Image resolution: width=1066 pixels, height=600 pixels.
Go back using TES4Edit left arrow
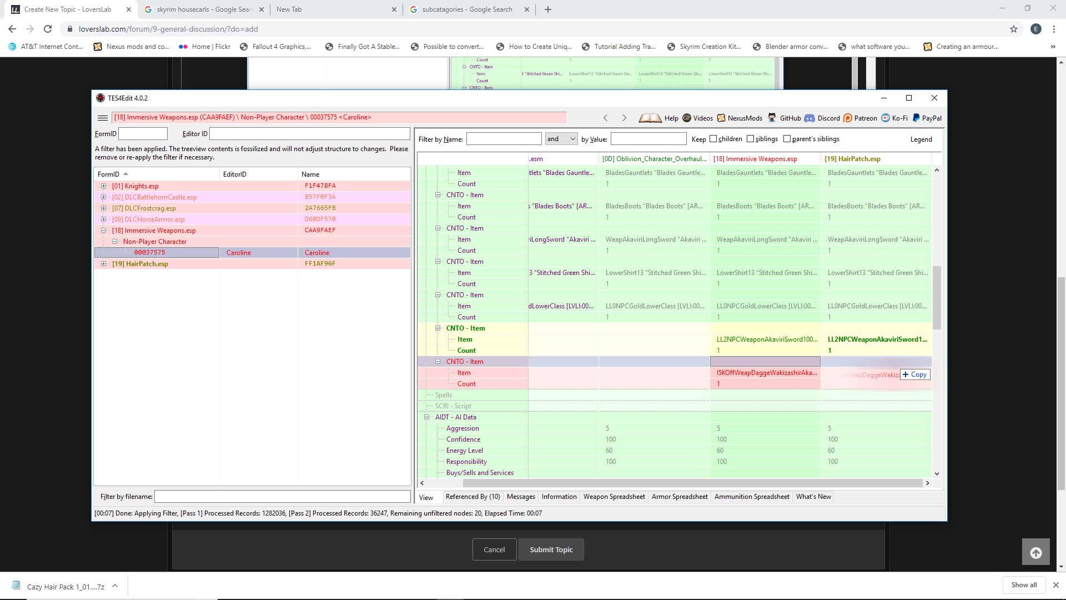pos(606,118)
